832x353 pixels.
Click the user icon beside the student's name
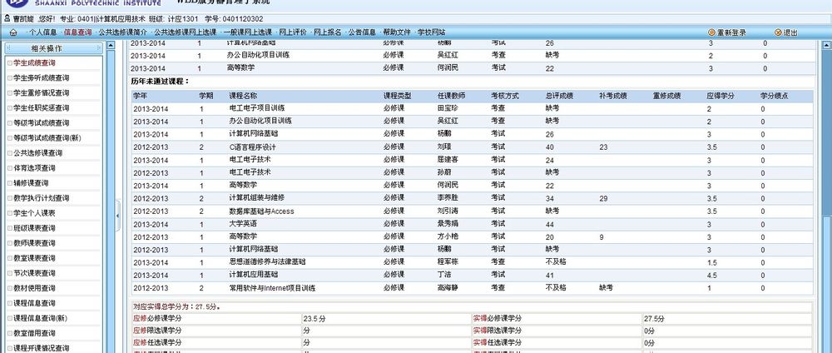[7, 18]
